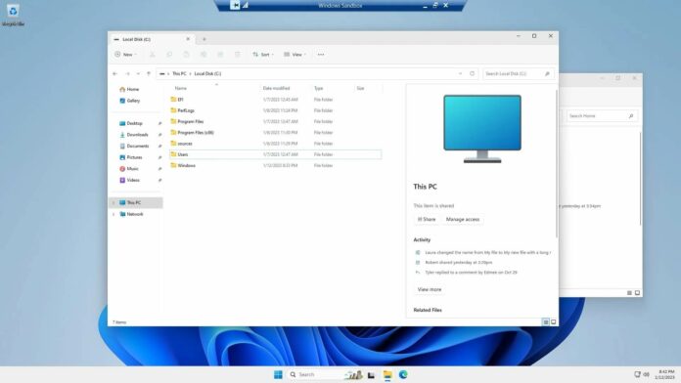Image resolution: width=681 pixels, height=383 pixels.
Task: Open File Explorer from the taskbar
Action: [x=387, y=375]
